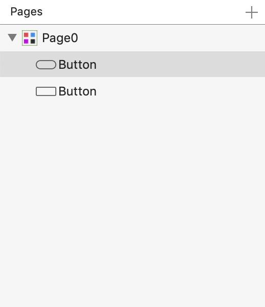Viewport: 265px width, 307px height.
Task: Select the highlighted Button item text
Action: click(x=77, y=65)
